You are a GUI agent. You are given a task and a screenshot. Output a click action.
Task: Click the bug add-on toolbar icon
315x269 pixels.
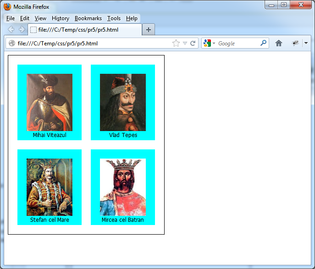pyautogui.click(x=295, y=43)
